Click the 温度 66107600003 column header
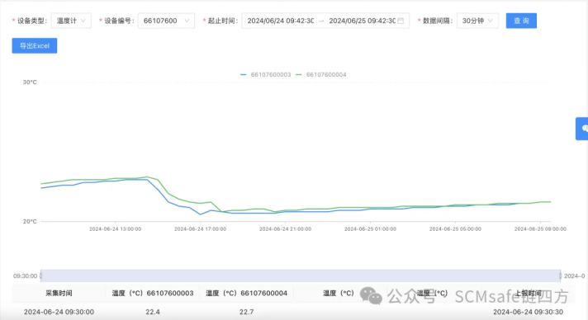 153,293
